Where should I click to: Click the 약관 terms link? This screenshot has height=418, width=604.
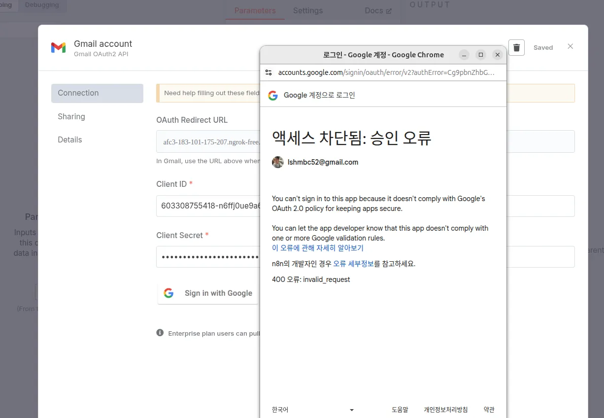(x=489, y=410)
